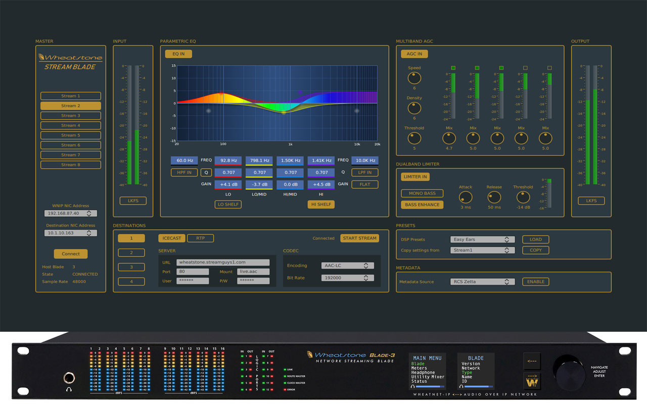Select the RTP protocol button
Screen dimensions: 647x407
(x=200, y=238)
